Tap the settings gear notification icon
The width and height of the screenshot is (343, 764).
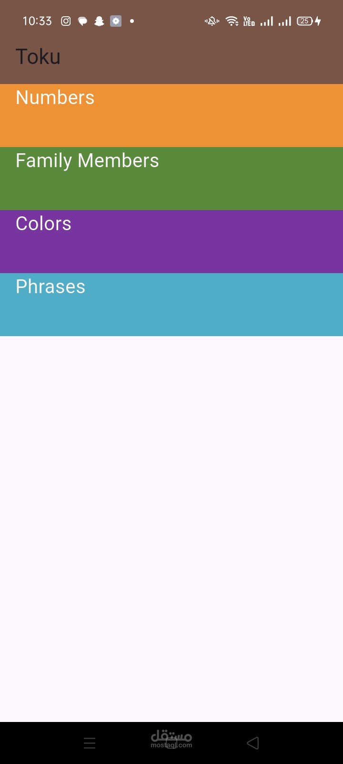pyautogui.click(x=116, y=21)
